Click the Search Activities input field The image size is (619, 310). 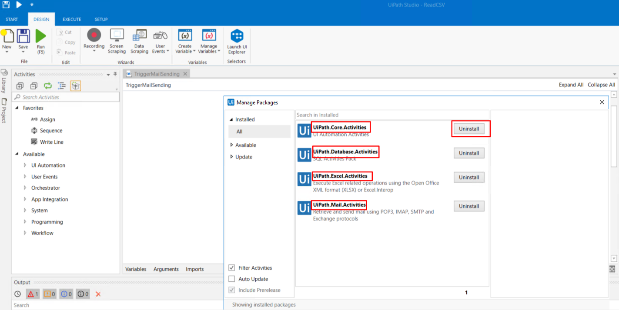pyautogui.click(x=65, y=97)
